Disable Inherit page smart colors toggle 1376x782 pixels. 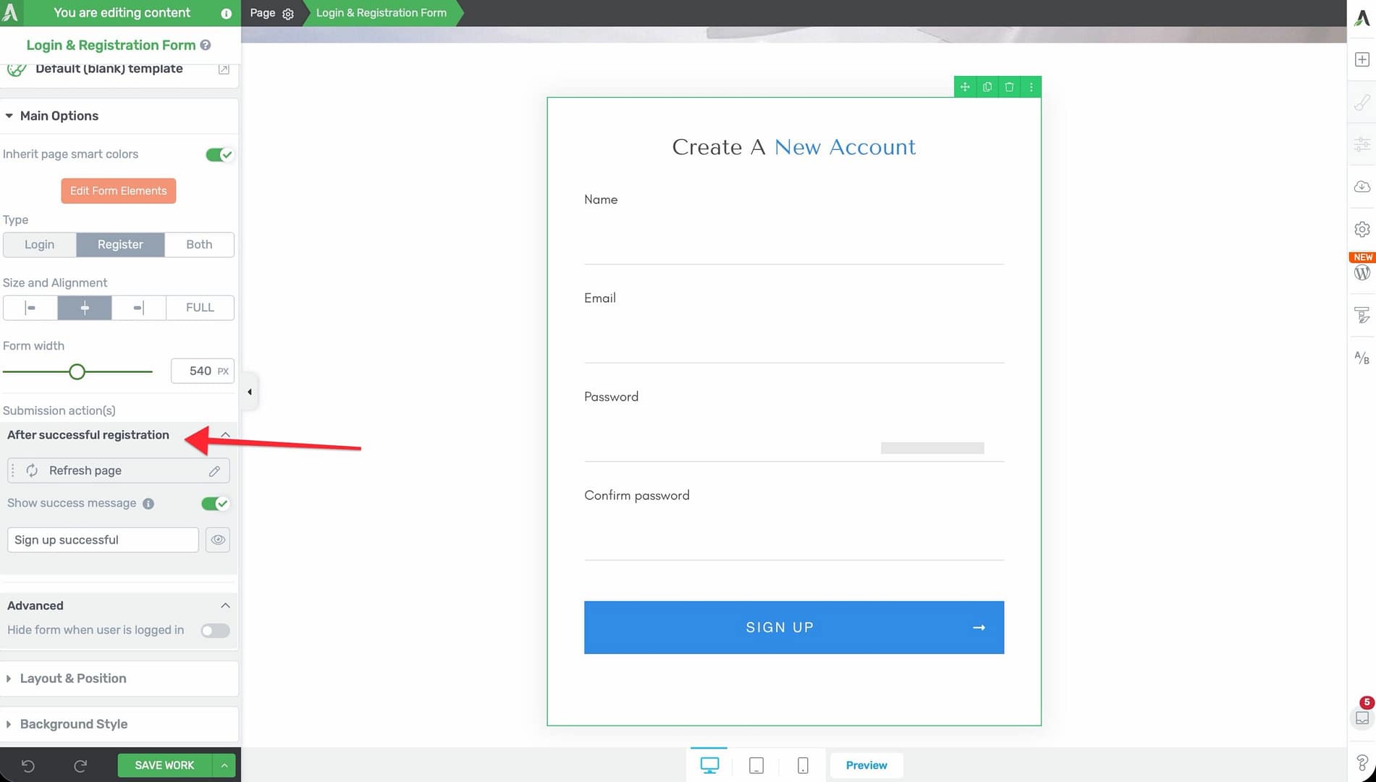(x=219, y=155)
